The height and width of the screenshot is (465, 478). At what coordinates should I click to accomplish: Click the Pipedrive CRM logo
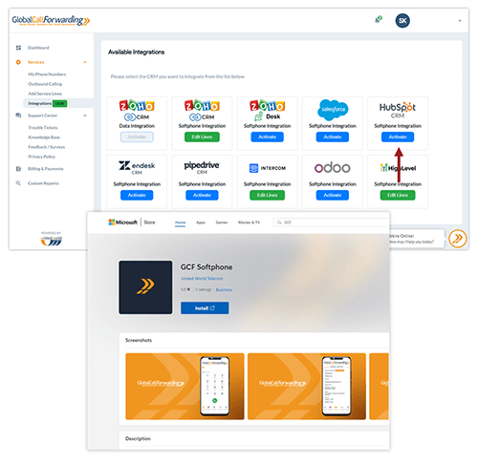tap(202, 167)
